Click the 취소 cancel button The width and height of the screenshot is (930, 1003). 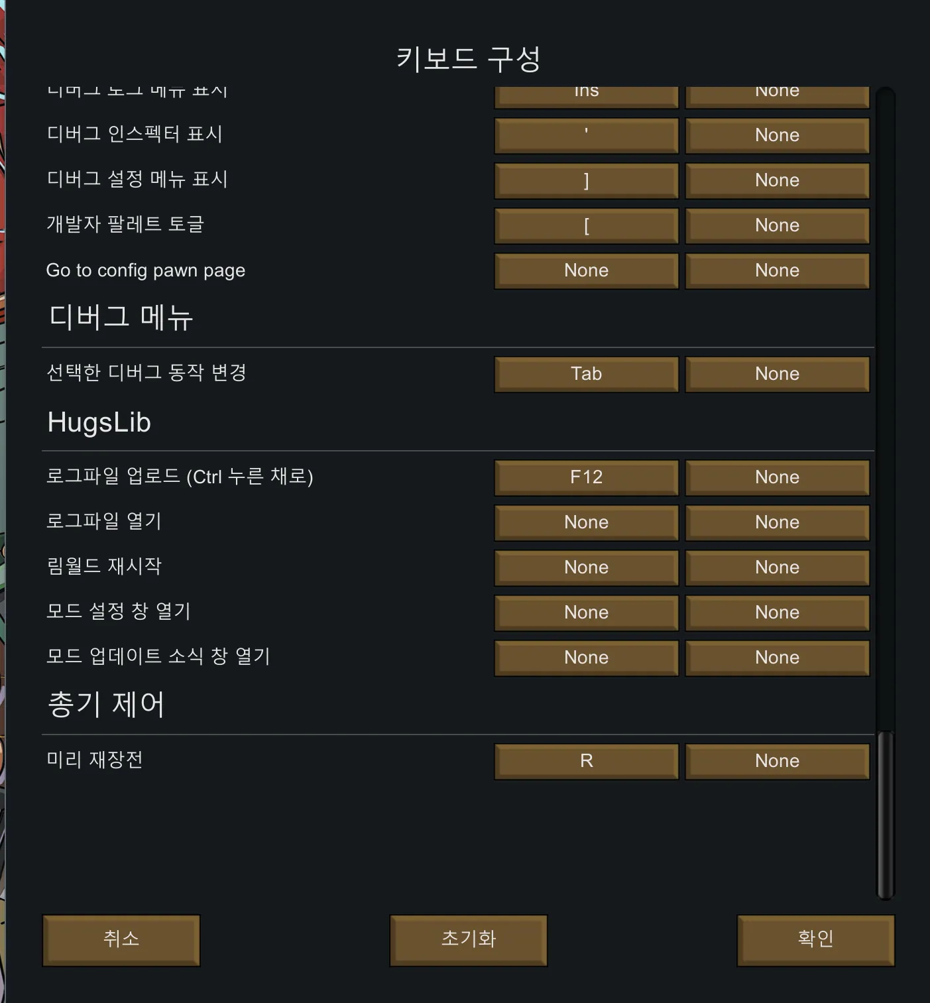[121, 939]
